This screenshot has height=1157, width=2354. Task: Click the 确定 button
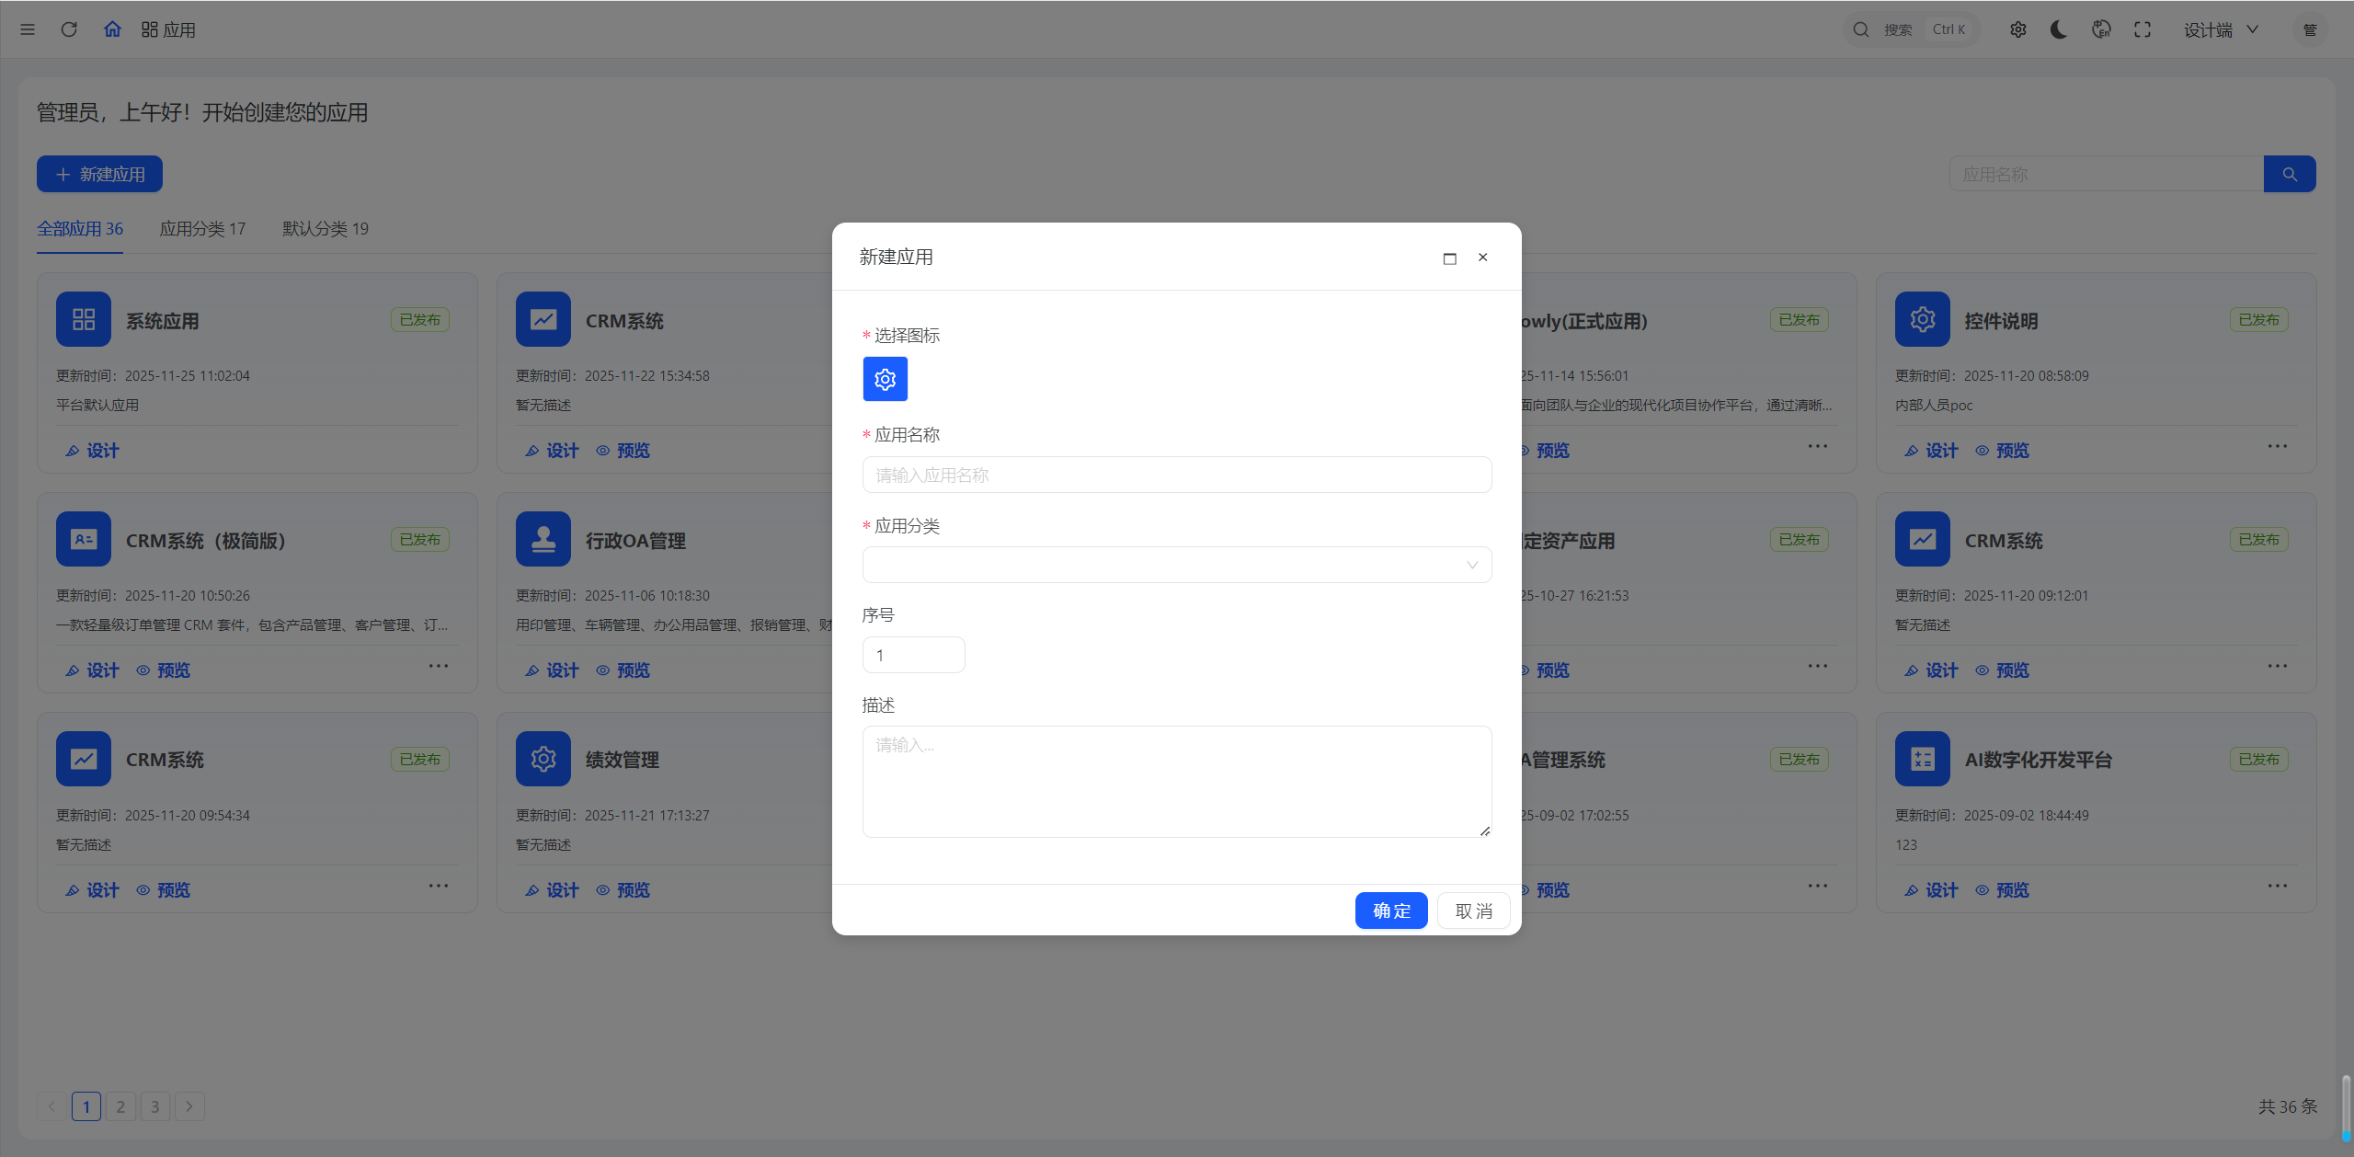[1390, 911]
